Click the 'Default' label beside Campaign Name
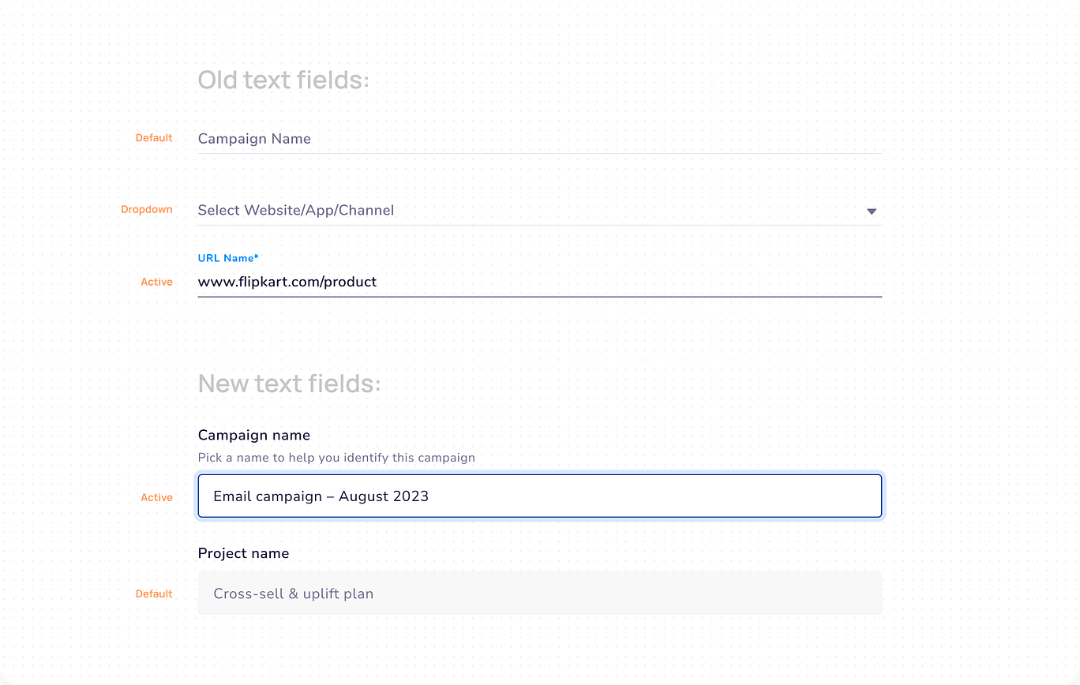This screenshot has height=685, width=1080. 154,137
